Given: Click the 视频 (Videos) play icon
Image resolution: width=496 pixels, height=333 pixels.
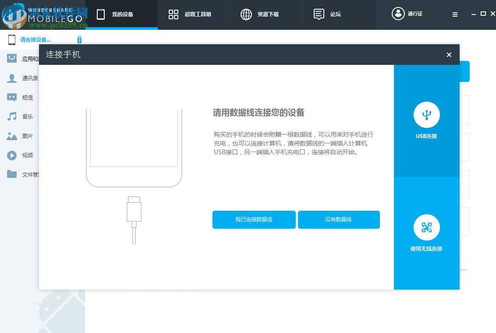Looking at the screenshot, I should 12,155.
